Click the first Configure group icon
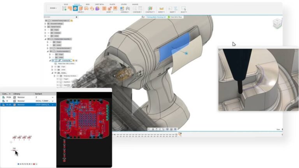The image size is (299, 168). [x=135, y=9]
